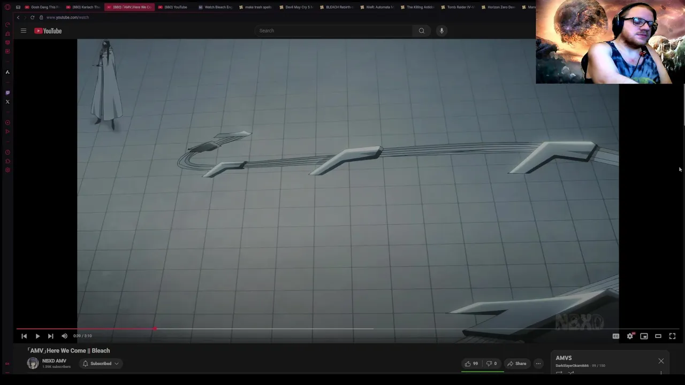This screenshot has height=385, width=685.
Task: Switch to The Killing Antidote tab
Action: click(417, 7)
